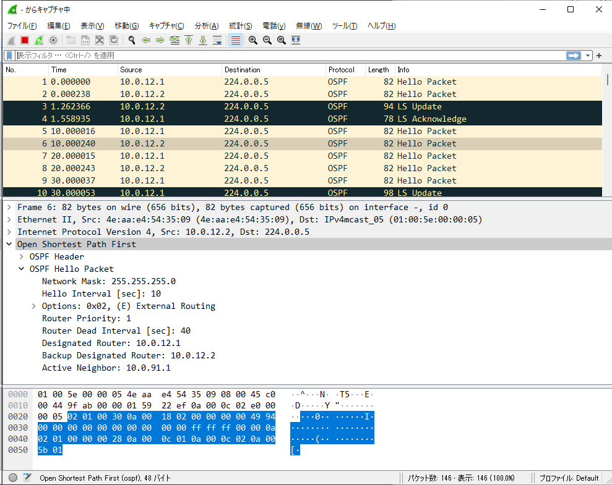612x485 pixels.
Task: Go forward to next packet arrow
Action: click(x=160, y=40)
